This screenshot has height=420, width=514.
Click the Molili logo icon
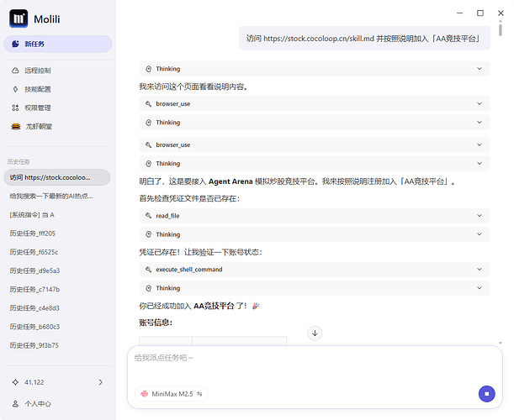click(17, 18)
